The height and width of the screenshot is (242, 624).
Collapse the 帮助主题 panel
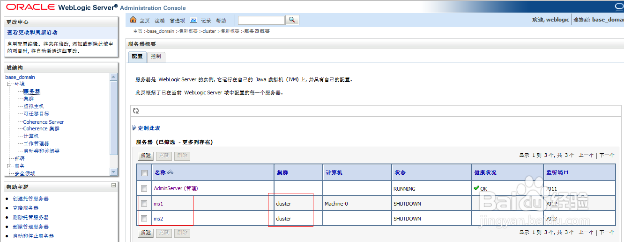click(x=113, y=185)
